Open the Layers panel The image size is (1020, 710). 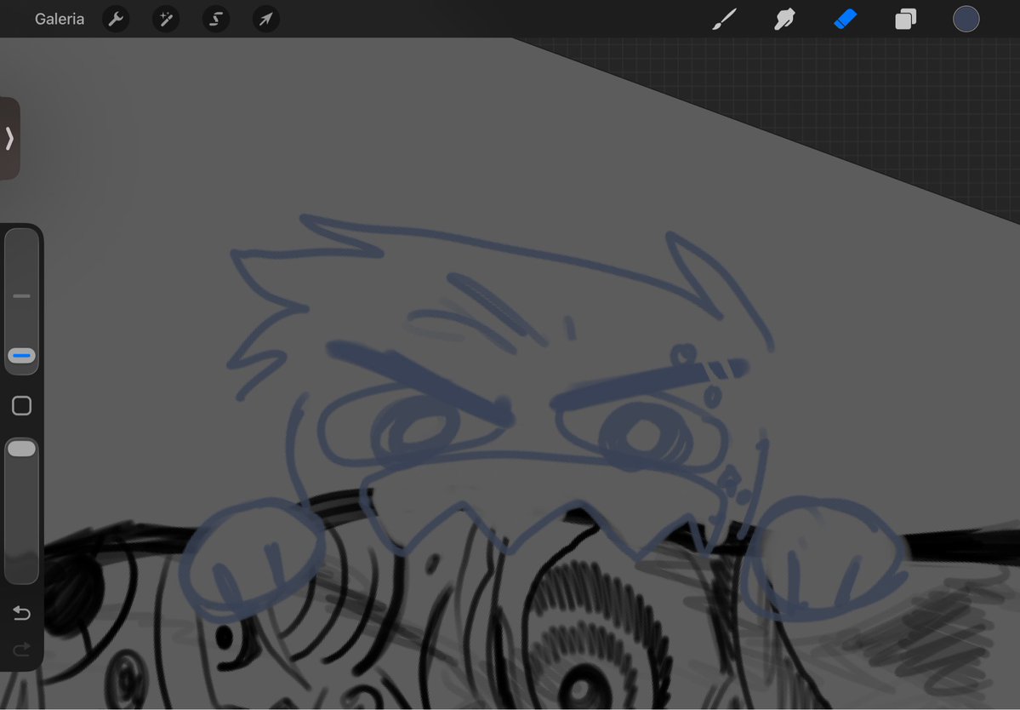[x=905, y=19]
